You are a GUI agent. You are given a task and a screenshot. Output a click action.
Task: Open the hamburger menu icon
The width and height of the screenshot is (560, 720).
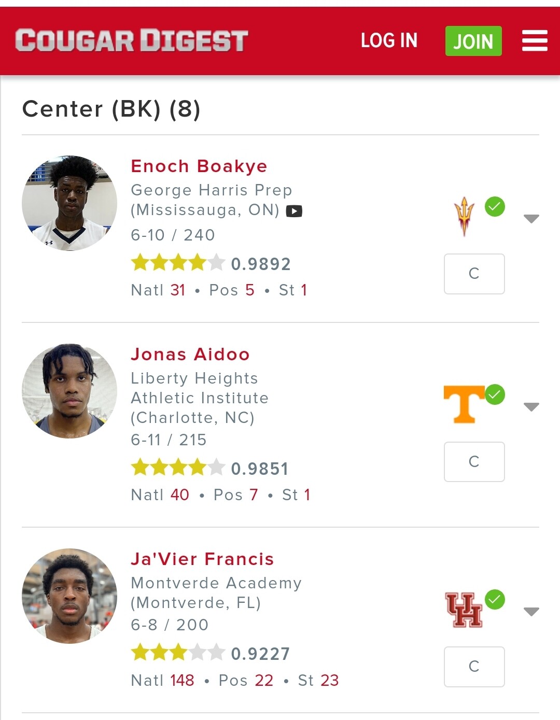[x=535, y=40]
